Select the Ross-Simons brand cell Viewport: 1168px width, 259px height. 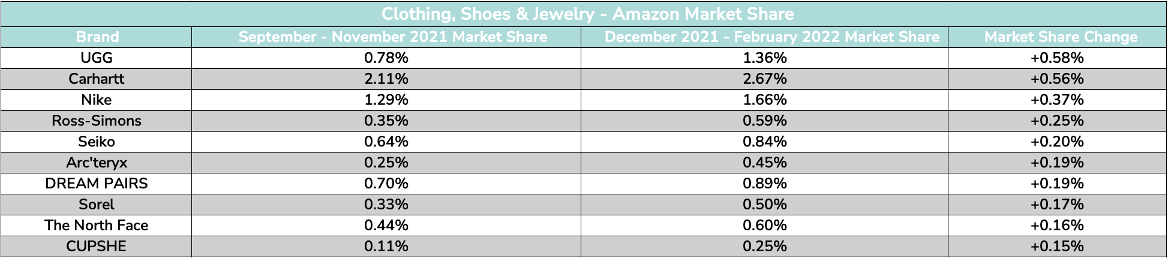pyautogui.click(x=97, y=121)
